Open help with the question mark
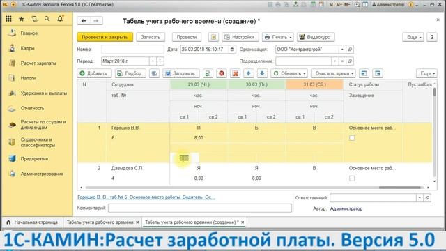The height and width of the screenshot is (251, 446). (432, 37)
